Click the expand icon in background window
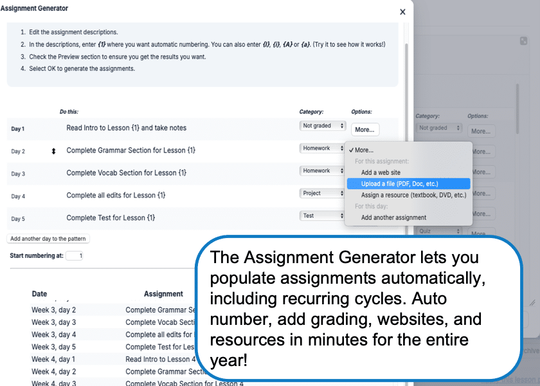540x386 pixels. pos(523,41)
